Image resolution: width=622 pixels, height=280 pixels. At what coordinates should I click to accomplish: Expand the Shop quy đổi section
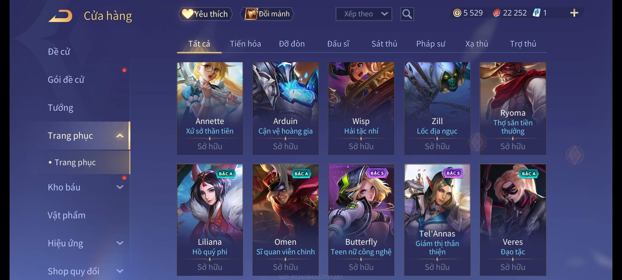click(120, 271)
